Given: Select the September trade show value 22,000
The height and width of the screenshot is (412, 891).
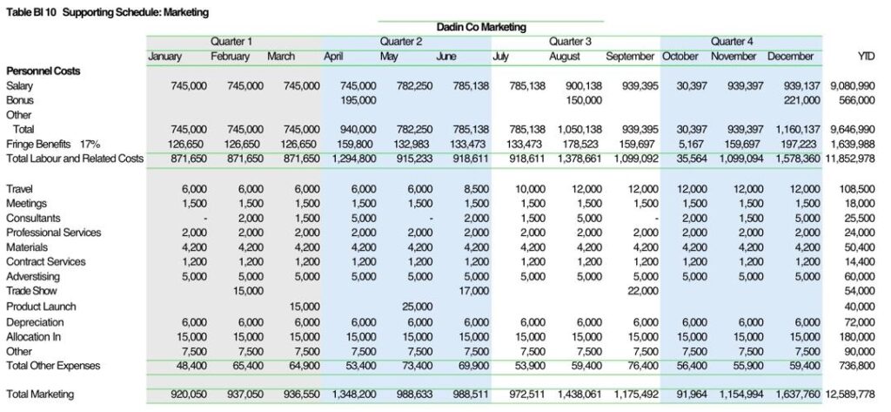Looking at the screenshot, I should click(x=642, y=291).
